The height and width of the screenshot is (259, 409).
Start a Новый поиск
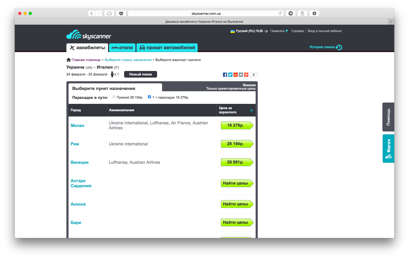(x=140, y=74)
